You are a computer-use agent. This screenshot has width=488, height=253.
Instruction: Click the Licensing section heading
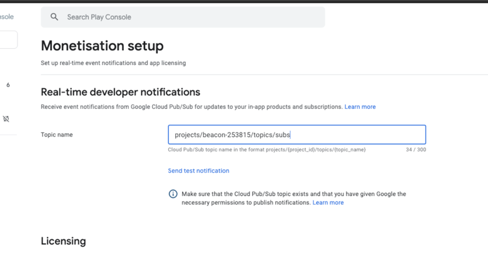tap(63, 241)
